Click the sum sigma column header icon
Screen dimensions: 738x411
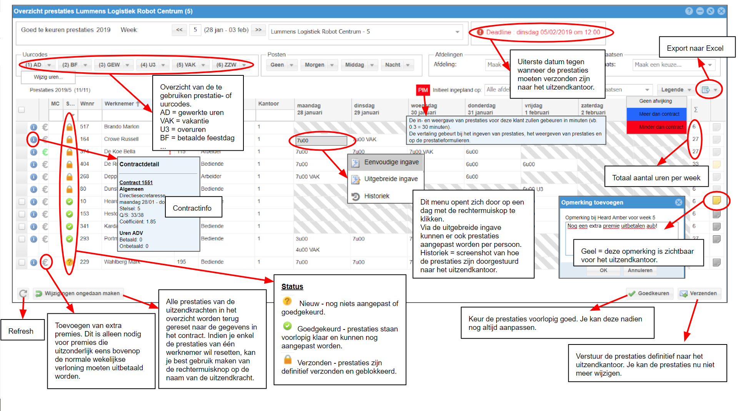[x=696, y=110]
